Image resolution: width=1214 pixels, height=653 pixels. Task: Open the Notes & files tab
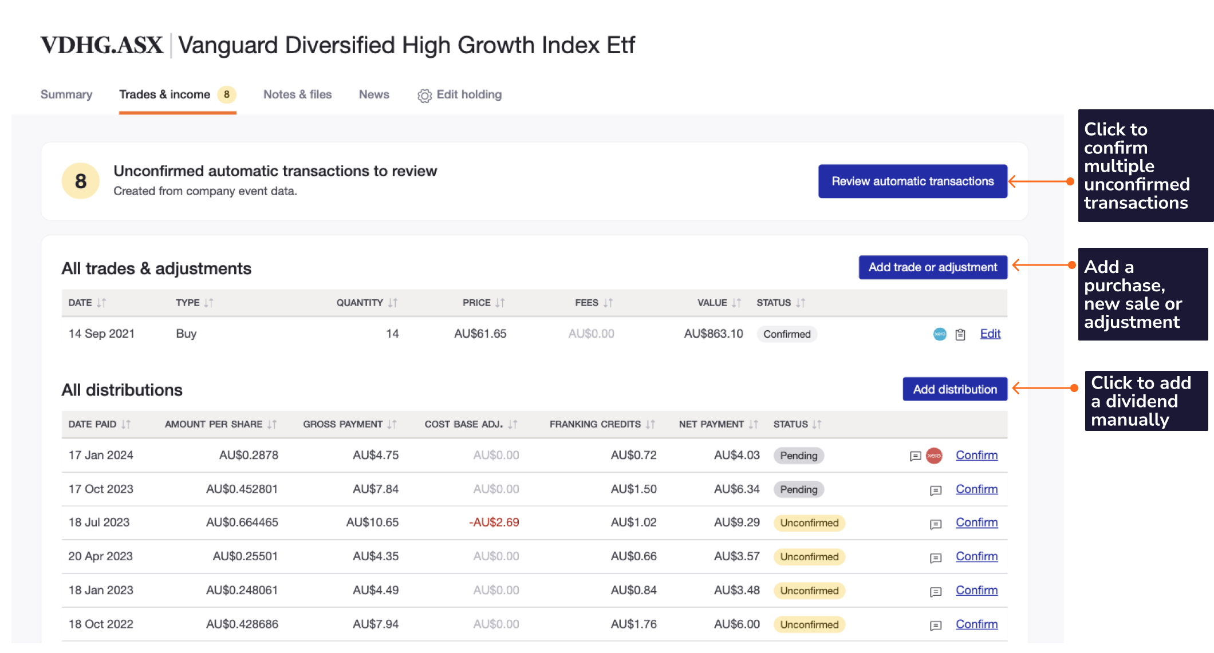[297, 94]
